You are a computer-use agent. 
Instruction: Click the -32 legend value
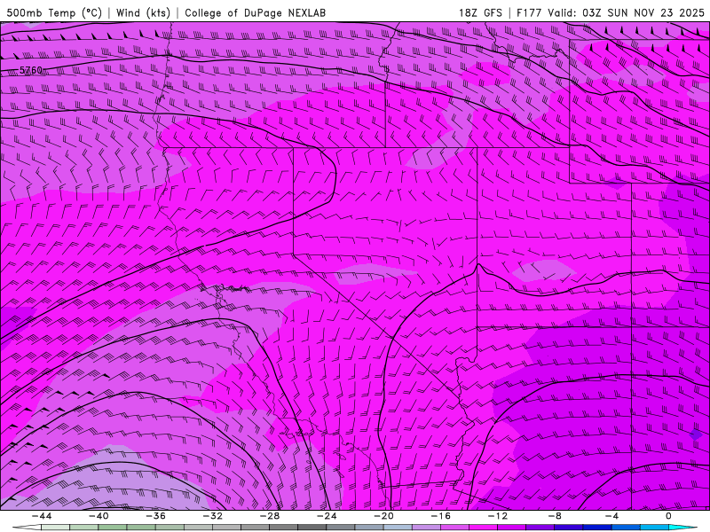click(212, 516)
